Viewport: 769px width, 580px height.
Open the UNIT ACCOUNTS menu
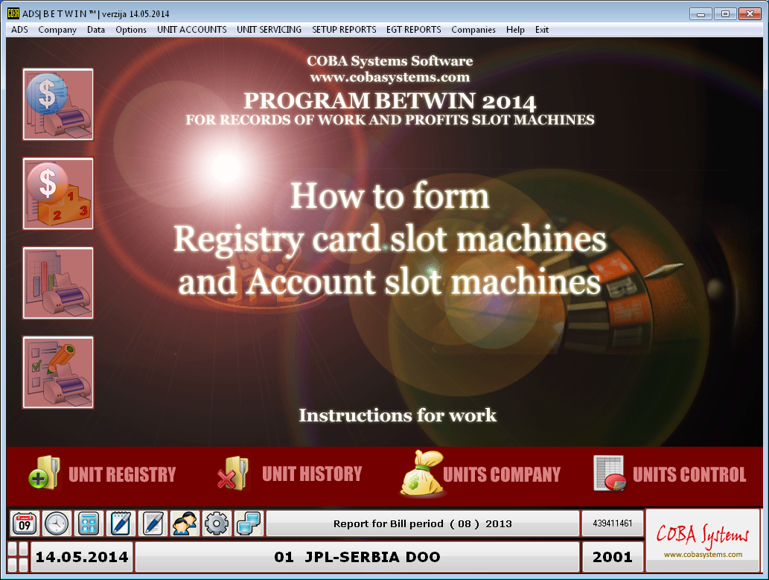pos(192,30)
